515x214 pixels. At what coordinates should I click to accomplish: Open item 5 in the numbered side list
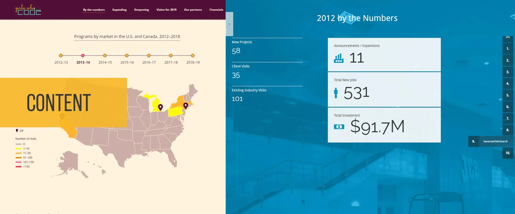point(508,95)
